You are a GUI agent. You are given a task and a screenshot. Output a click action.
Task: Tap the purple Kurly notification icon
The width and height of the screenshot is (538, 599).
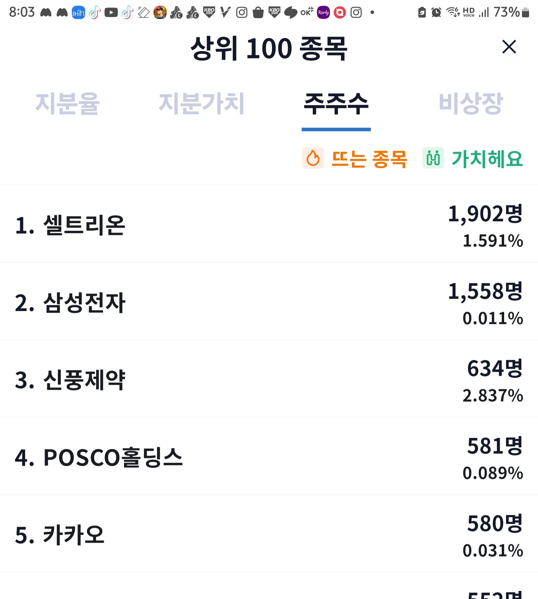point(323,12)
